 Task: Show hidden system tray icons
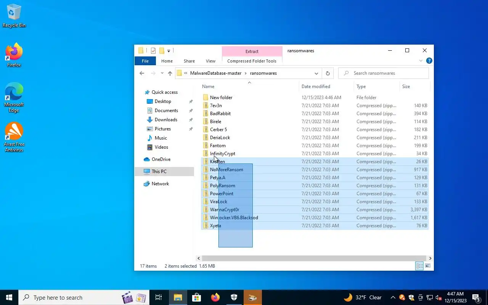click(x=393, y=297)
